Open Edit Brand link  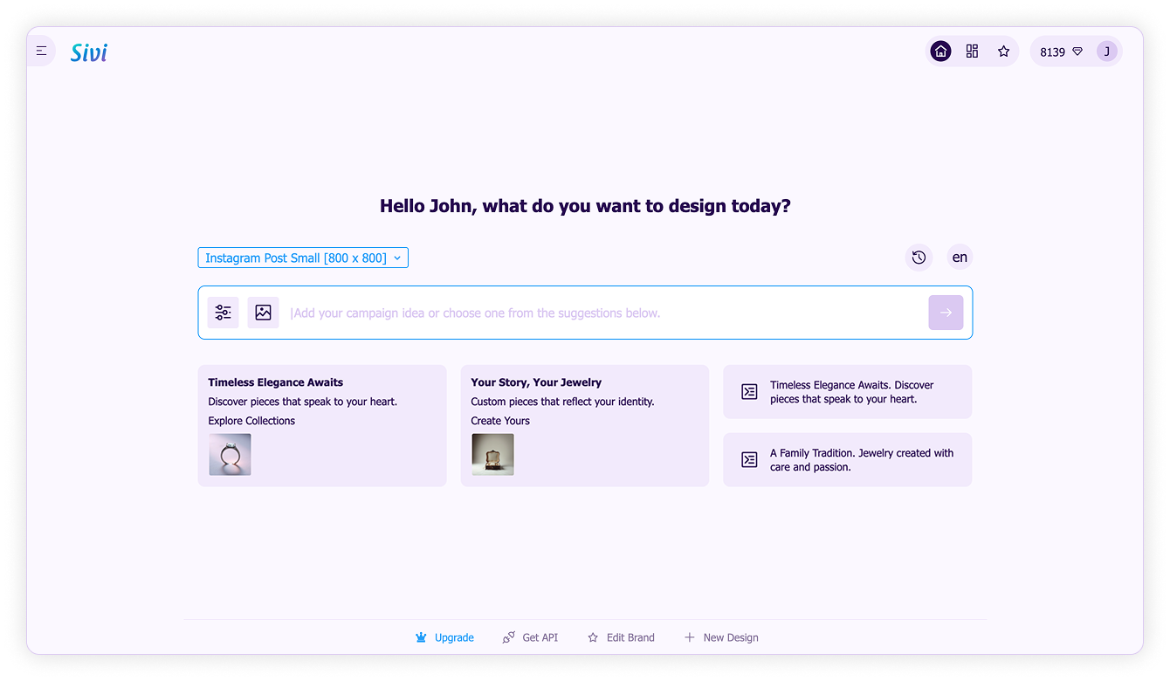click(x=630, y=638)
